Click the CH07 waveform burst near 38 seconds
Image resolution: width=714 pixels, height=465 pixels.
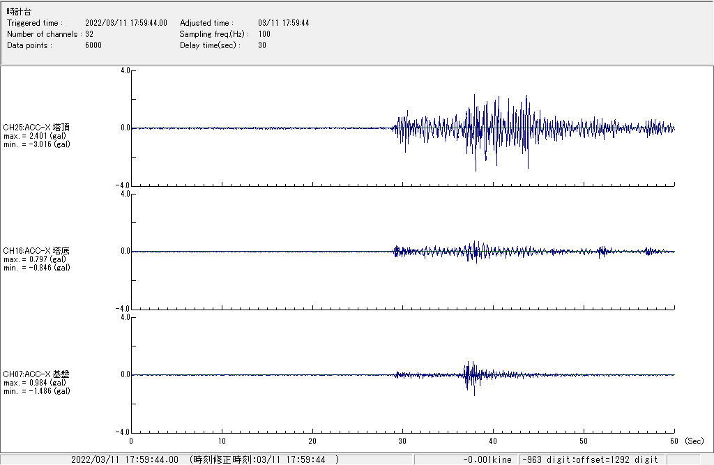472,375
